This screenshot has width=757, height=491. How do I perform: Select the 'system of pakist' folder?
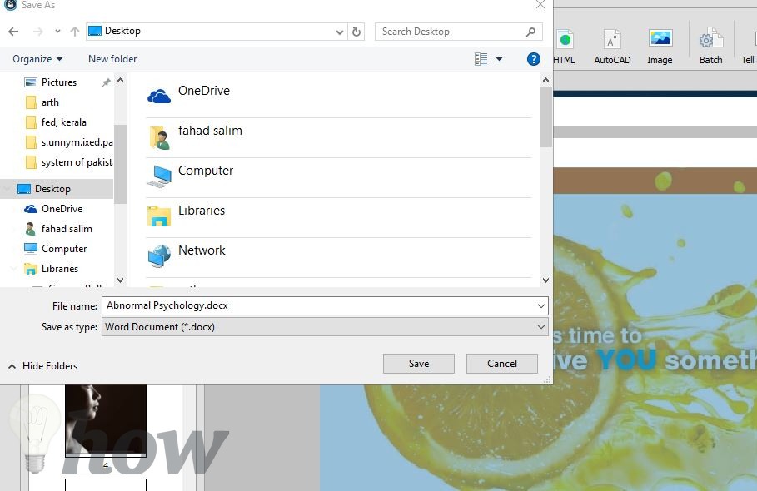(x=68, y=162)
